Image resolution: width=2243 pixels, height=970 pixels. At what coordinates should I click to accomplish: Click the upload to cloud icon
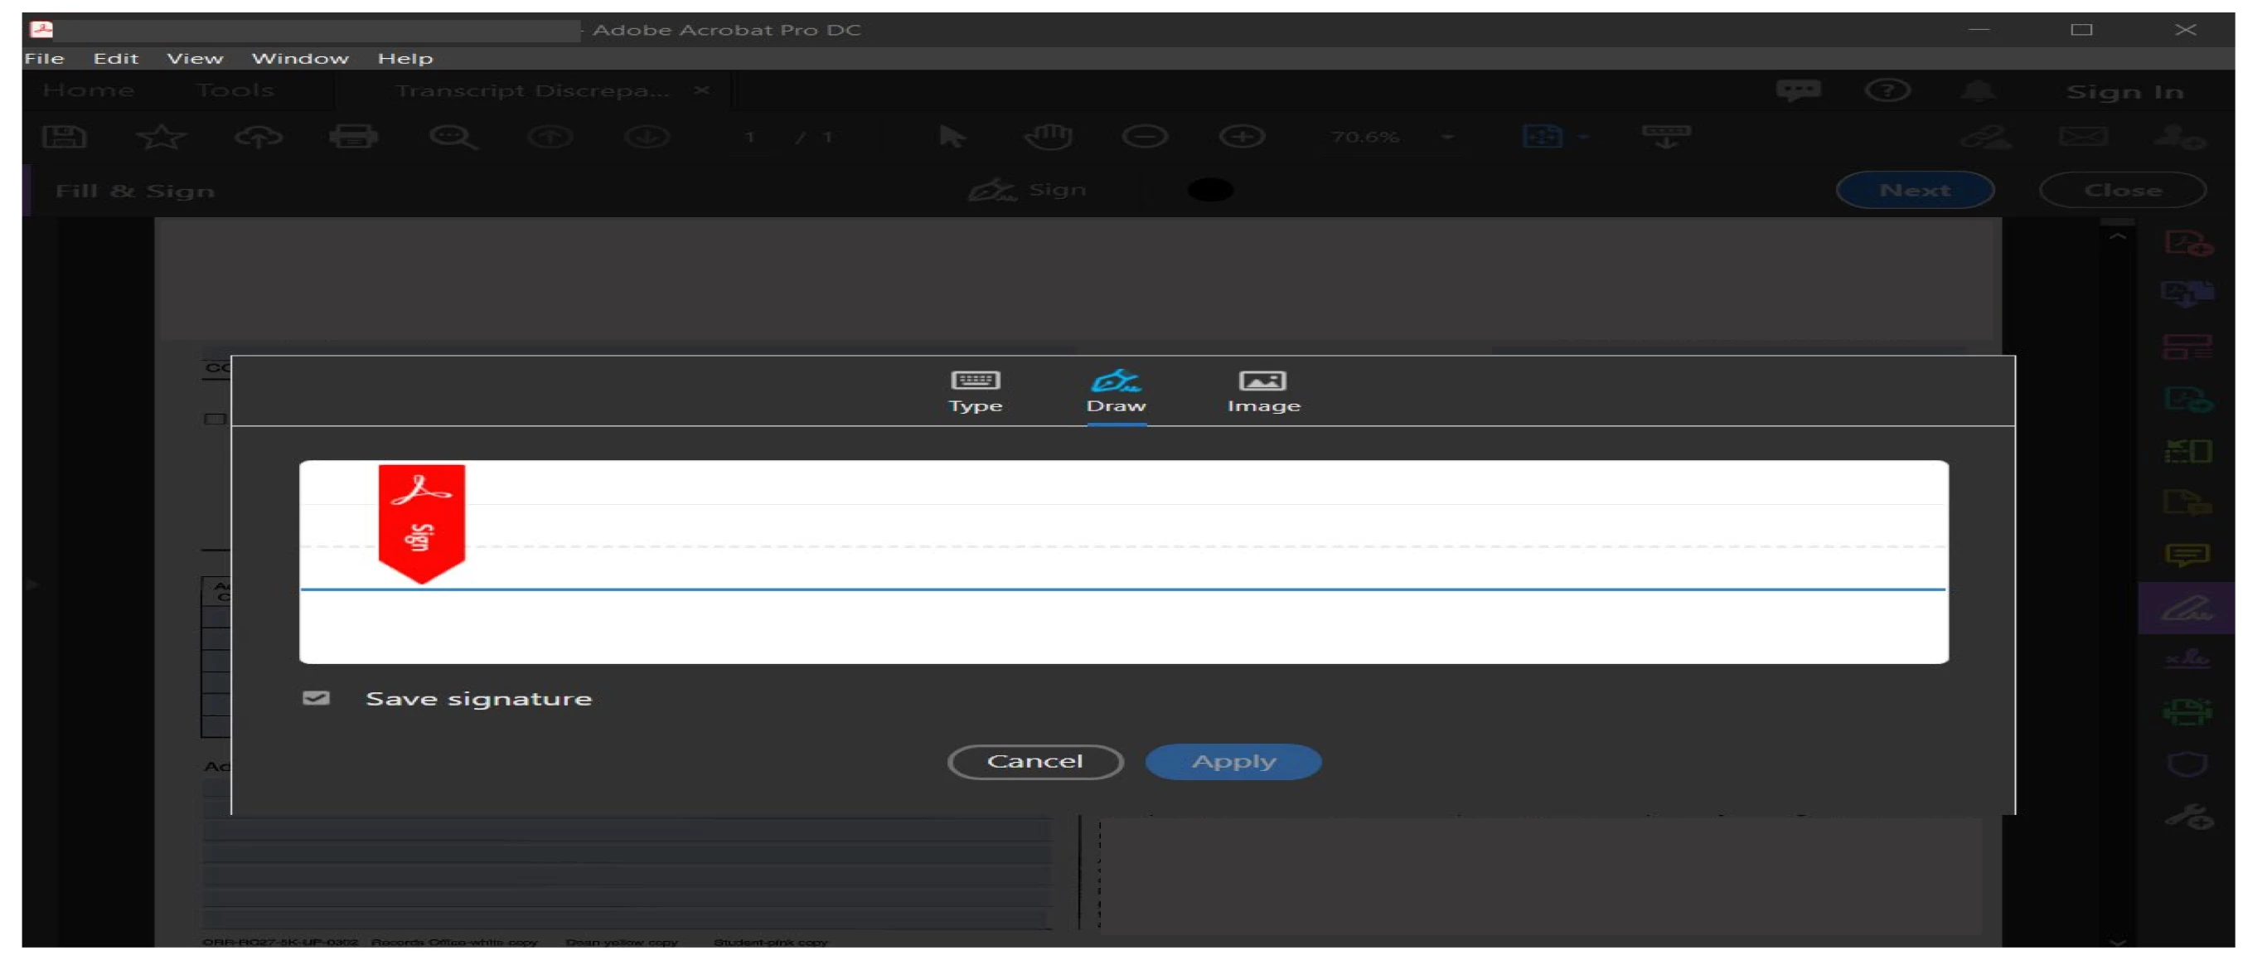pyautogui.click(x=259, y=137)
